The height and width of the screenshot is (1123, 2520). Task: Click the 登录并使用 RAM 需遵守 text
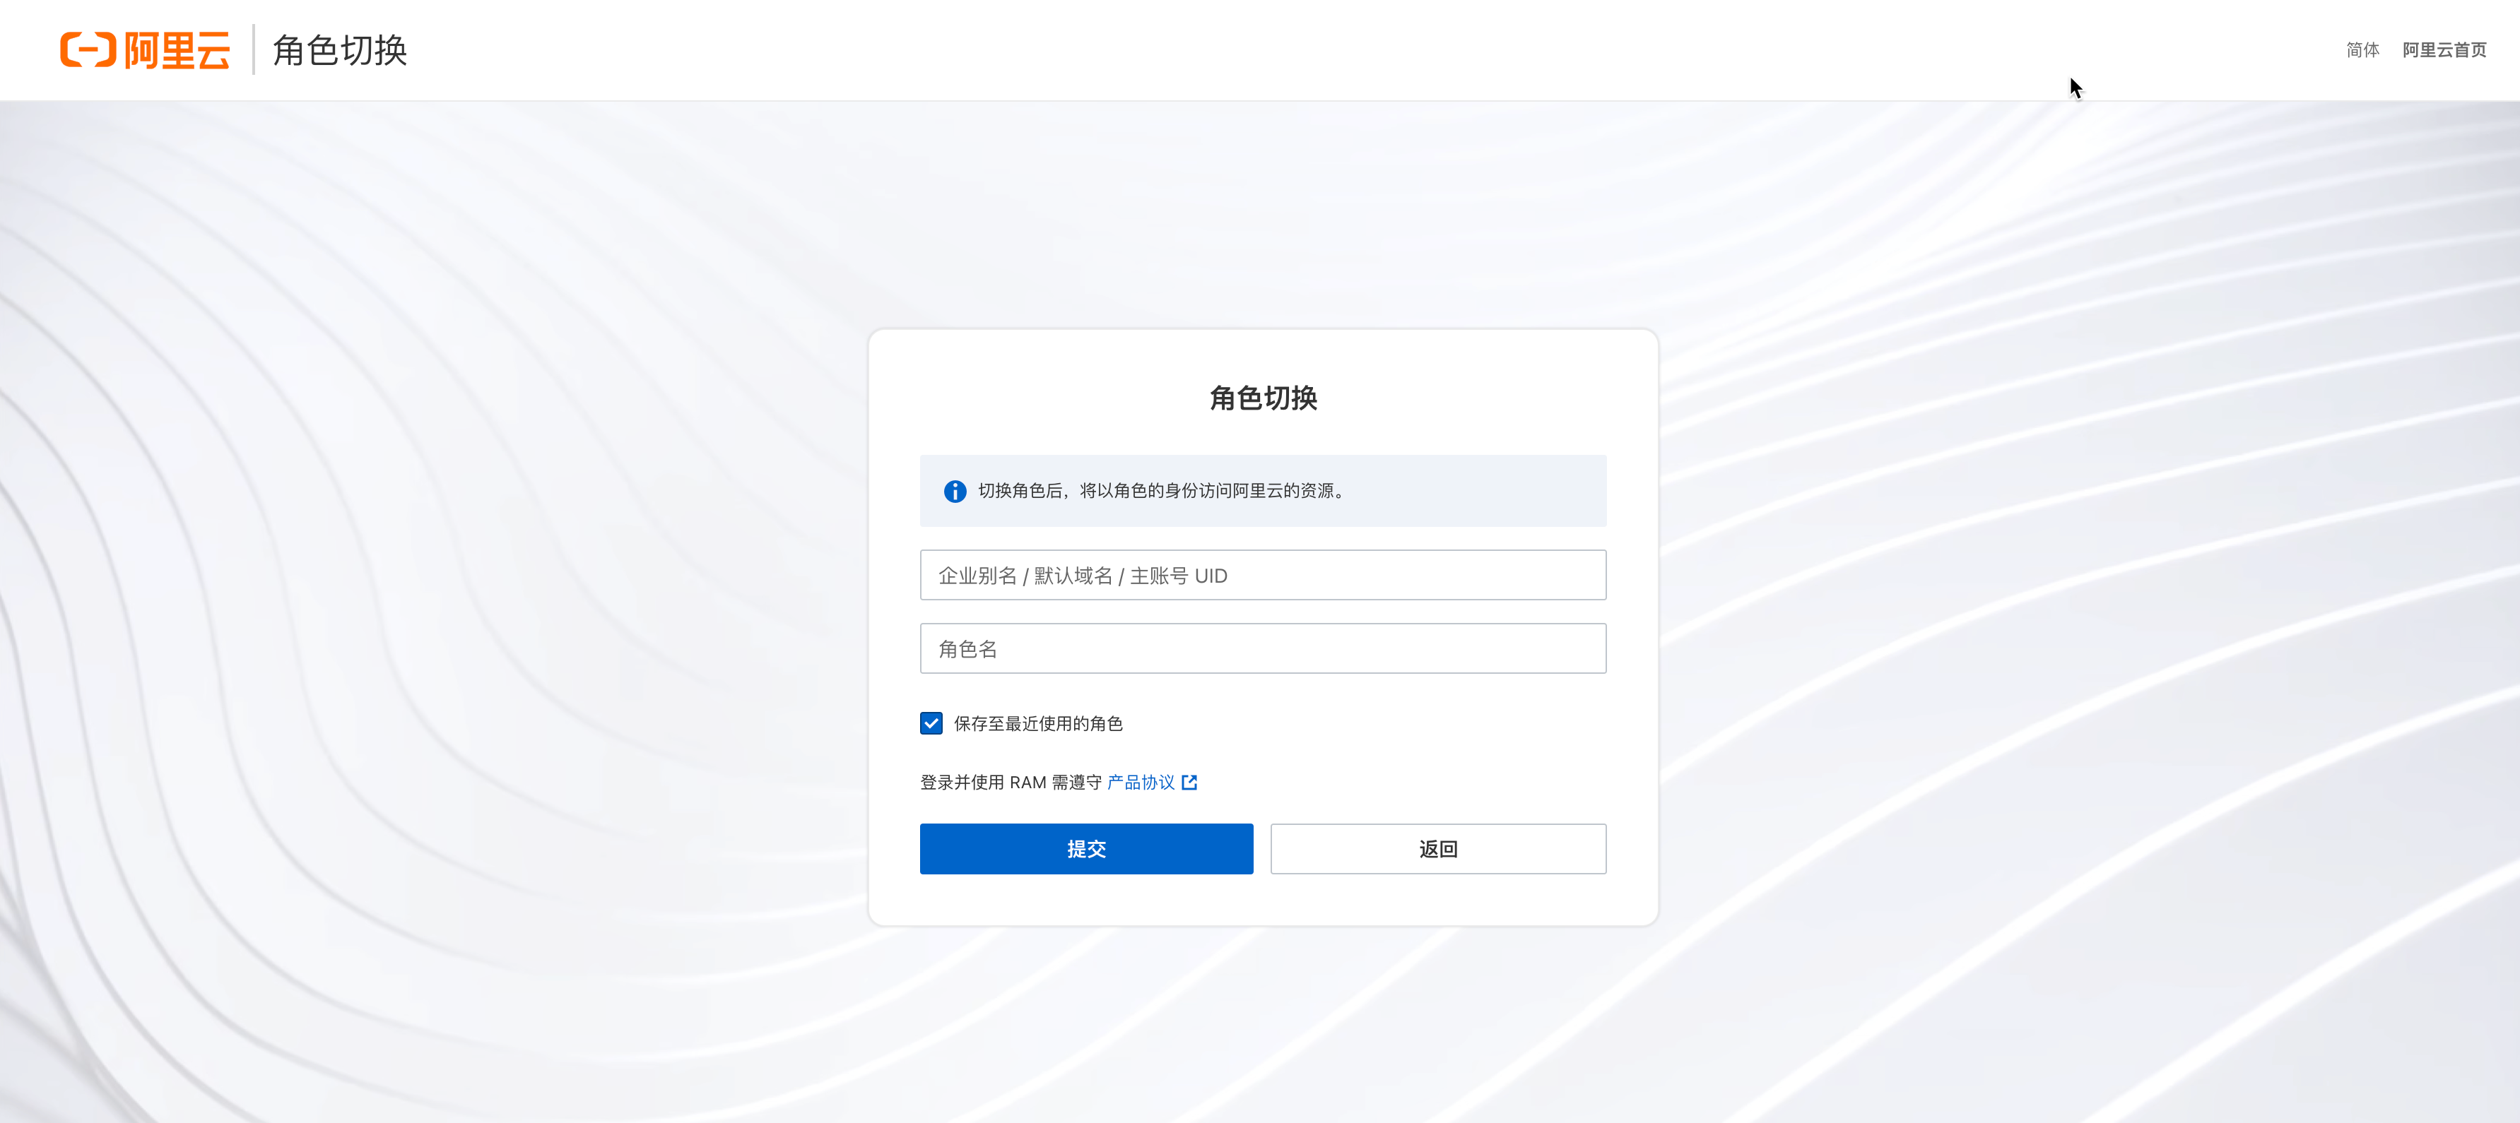click(1011, 782)
